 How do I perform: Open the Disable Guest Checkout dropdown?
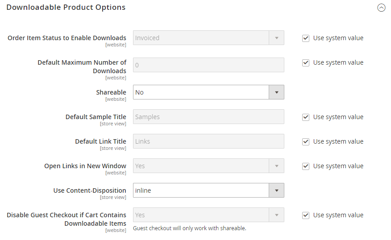[x=208, y=215]
